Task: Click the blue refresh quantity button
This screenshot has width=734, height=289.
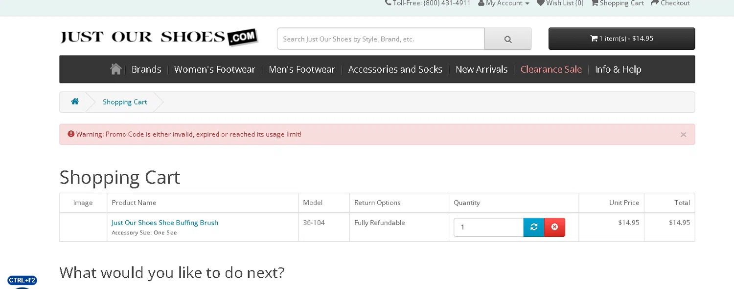Action: (534, 227)
